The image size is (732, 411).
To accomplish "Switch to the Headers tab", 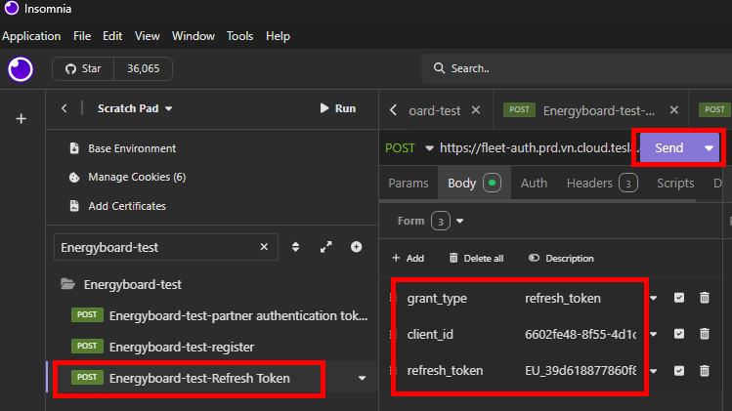I will point(602,184).
